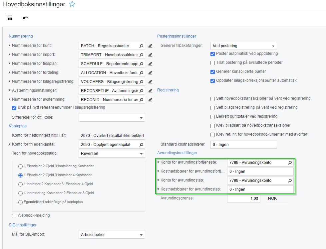Viewport: 326px width, 249px height.
Task: Select Egendefinert rekkefølge på kontoplan option
Action: pyautogui.click(x=20, y=202)
